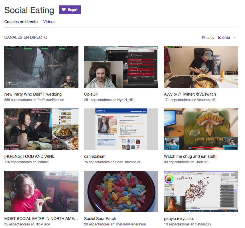Open the FOOD AND WINE stream thumbnail
The width and height of the screenshot is (245, 228).
click(x=41, y=129)
